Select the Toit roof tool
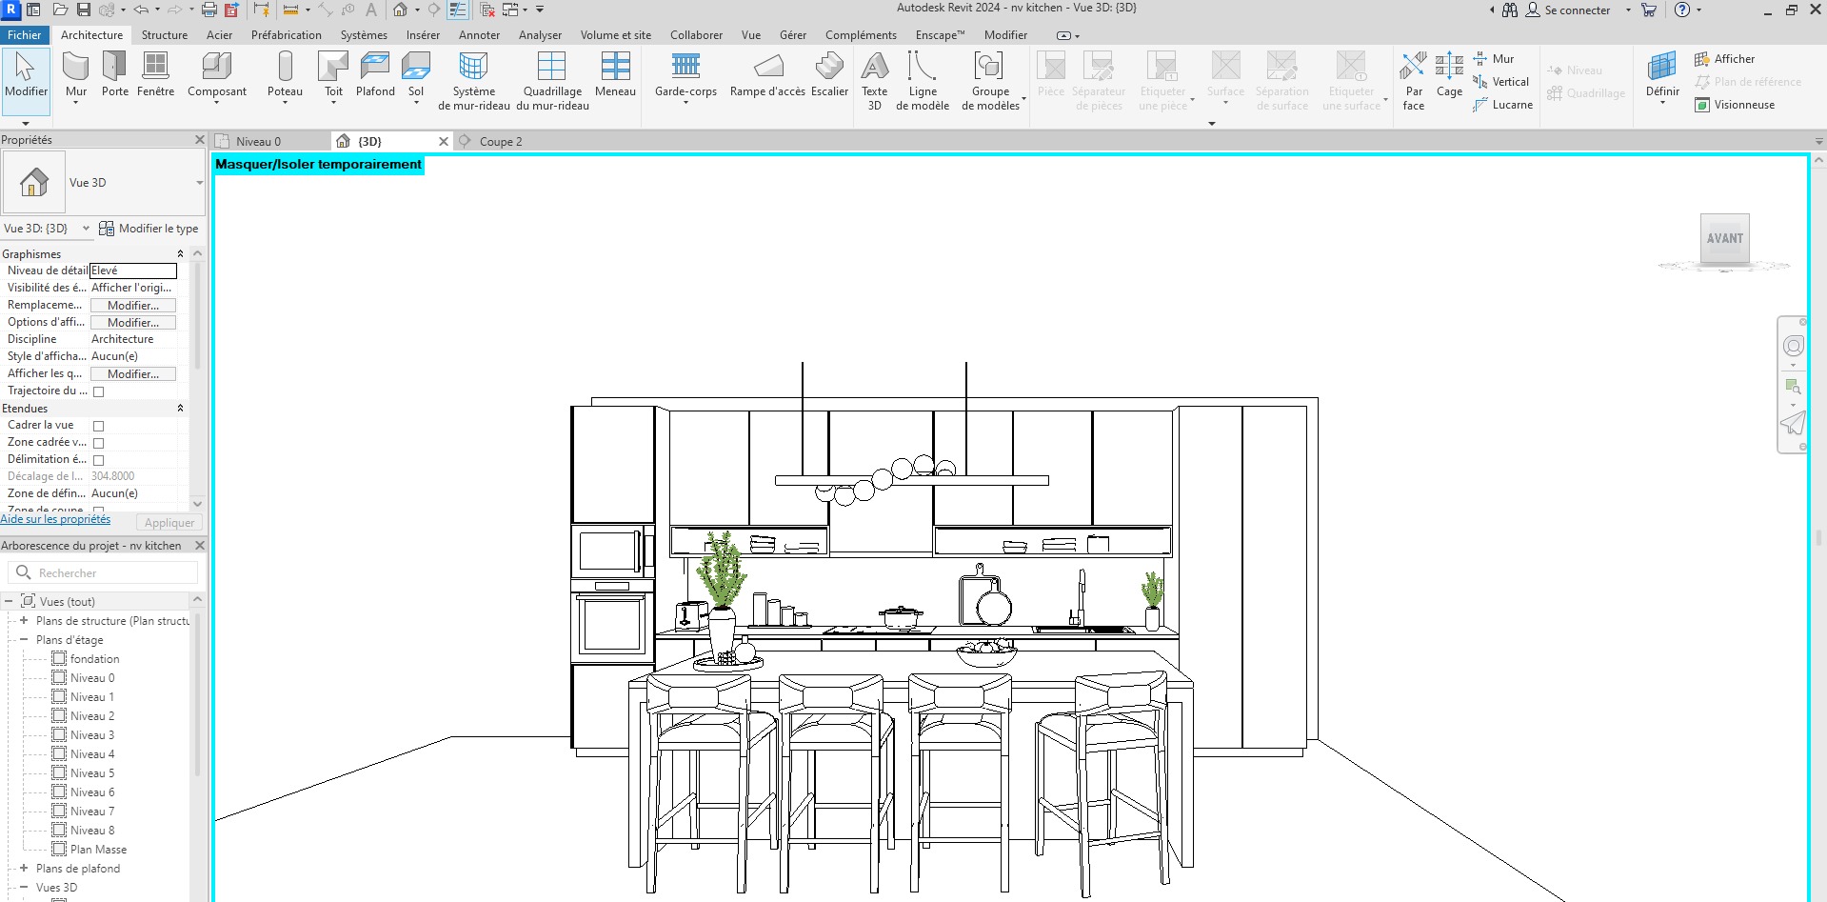Viewport: 1827px width, 902px height. (333, 75)
